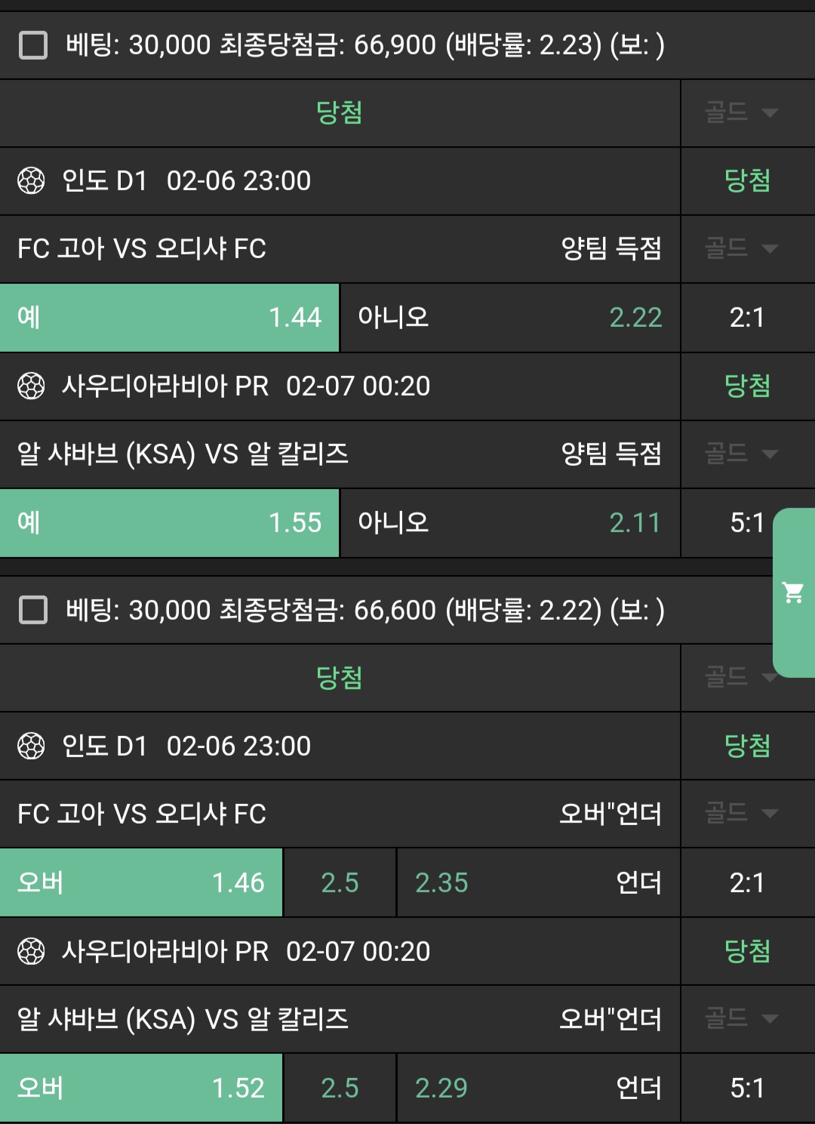
Task: Pick the 예 1.55 odds option
Action: click(x=169, y=523)
